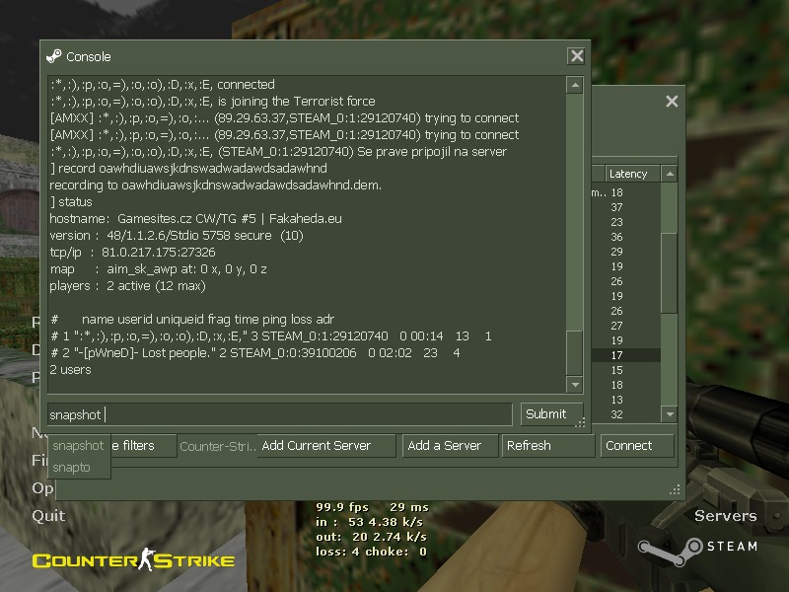Screen dimensions: 789x592
Task: Select the highlighted server row with latency 17
Action: click(x=626, y=355)
